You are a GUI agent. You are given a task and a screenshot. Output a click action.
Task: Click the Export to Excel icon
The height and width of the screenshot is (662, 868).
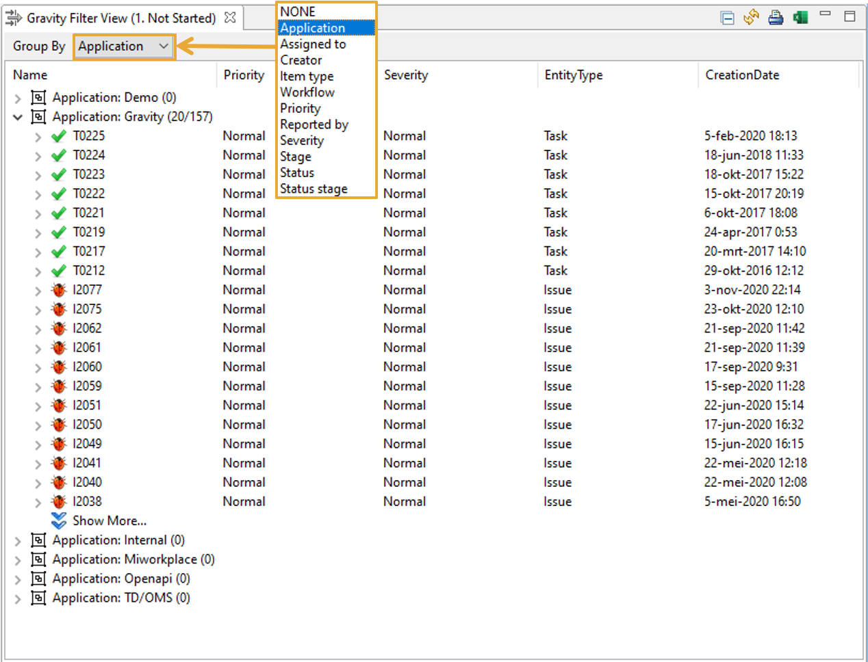800,17
